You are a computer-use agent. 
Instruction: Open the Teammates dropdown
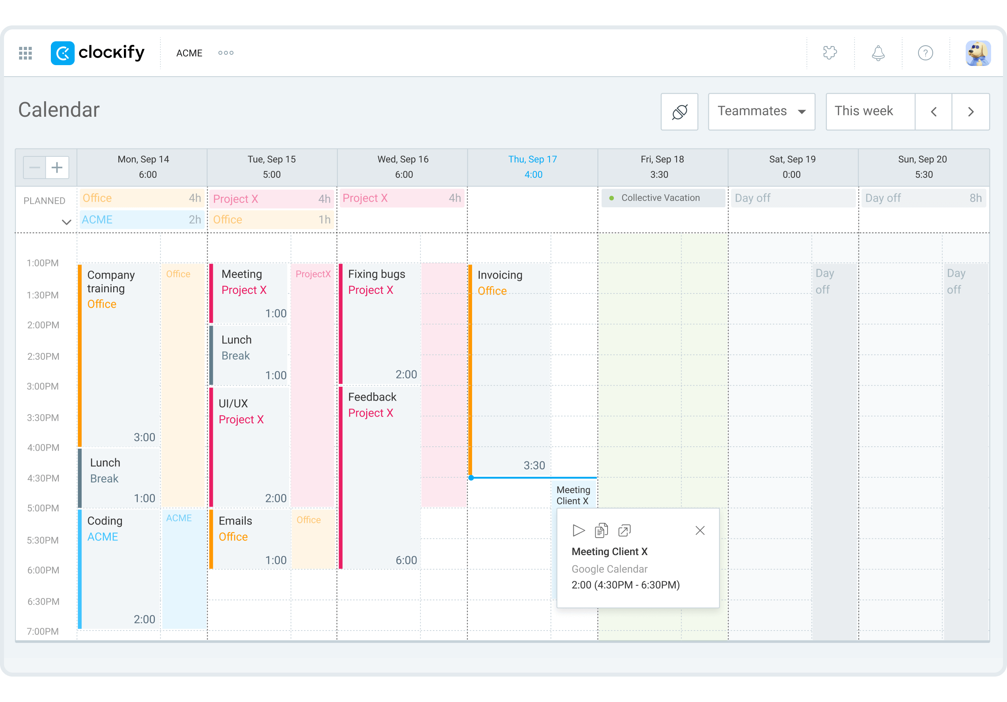[761, 111]
